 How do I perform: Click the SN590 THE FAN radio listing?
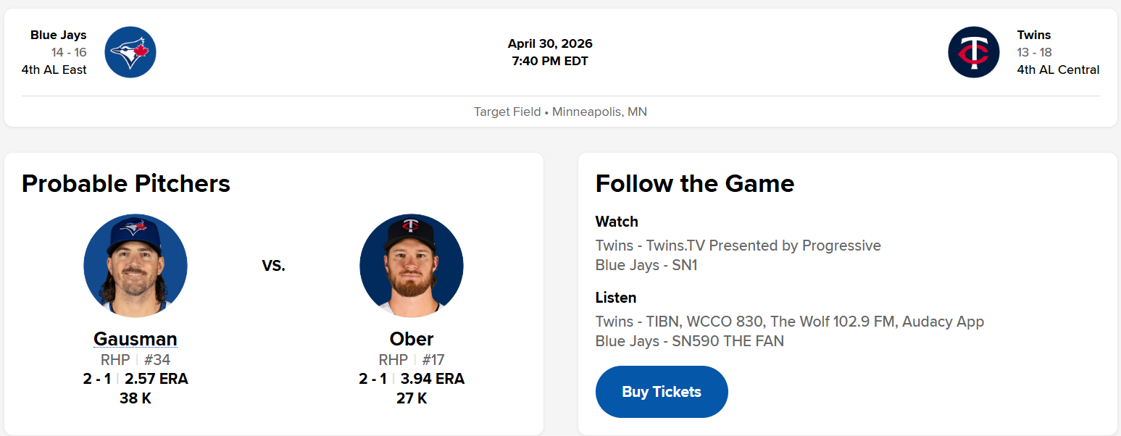(x=689, y=340)
